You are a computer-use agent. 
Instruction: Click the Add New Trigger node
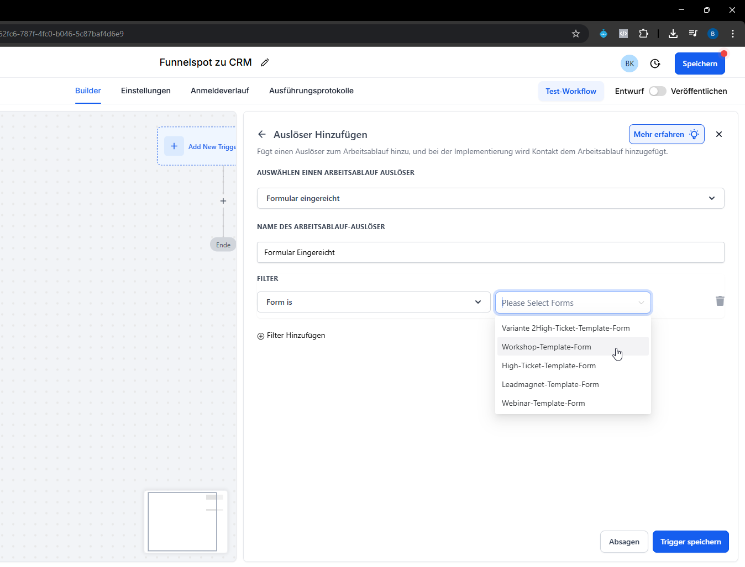point(197,146)
